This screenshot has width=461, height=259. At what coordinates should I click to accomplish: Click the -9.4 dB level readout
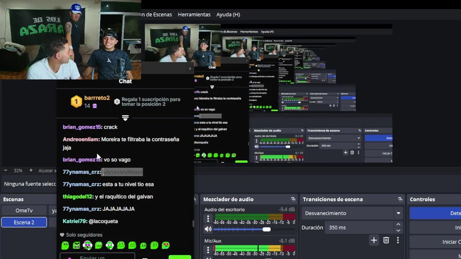point(286,209)
